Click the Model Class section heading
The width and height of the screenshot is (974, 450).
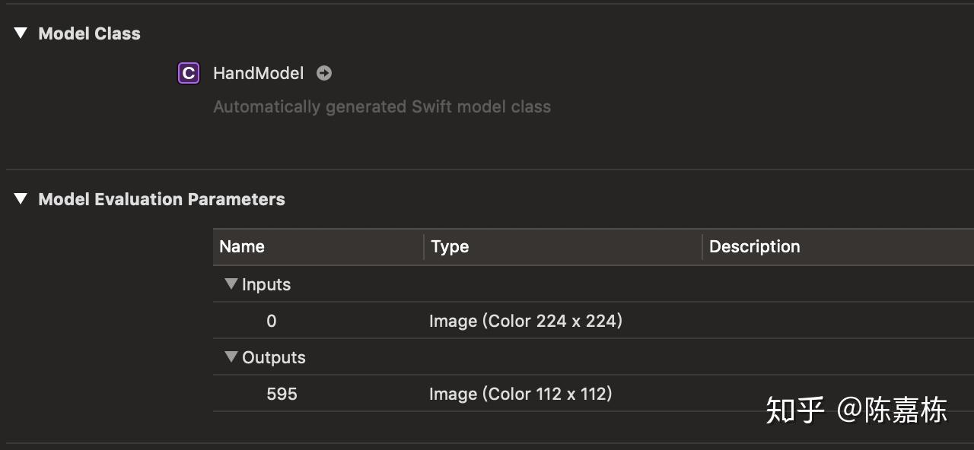coord(89,33)
